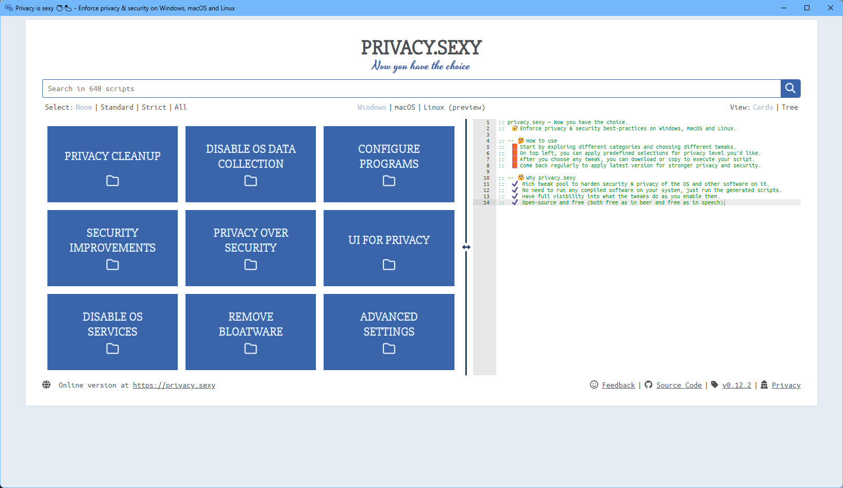843x488 pixels.
Task: Open the Source Code link
Action: point(679,385)
